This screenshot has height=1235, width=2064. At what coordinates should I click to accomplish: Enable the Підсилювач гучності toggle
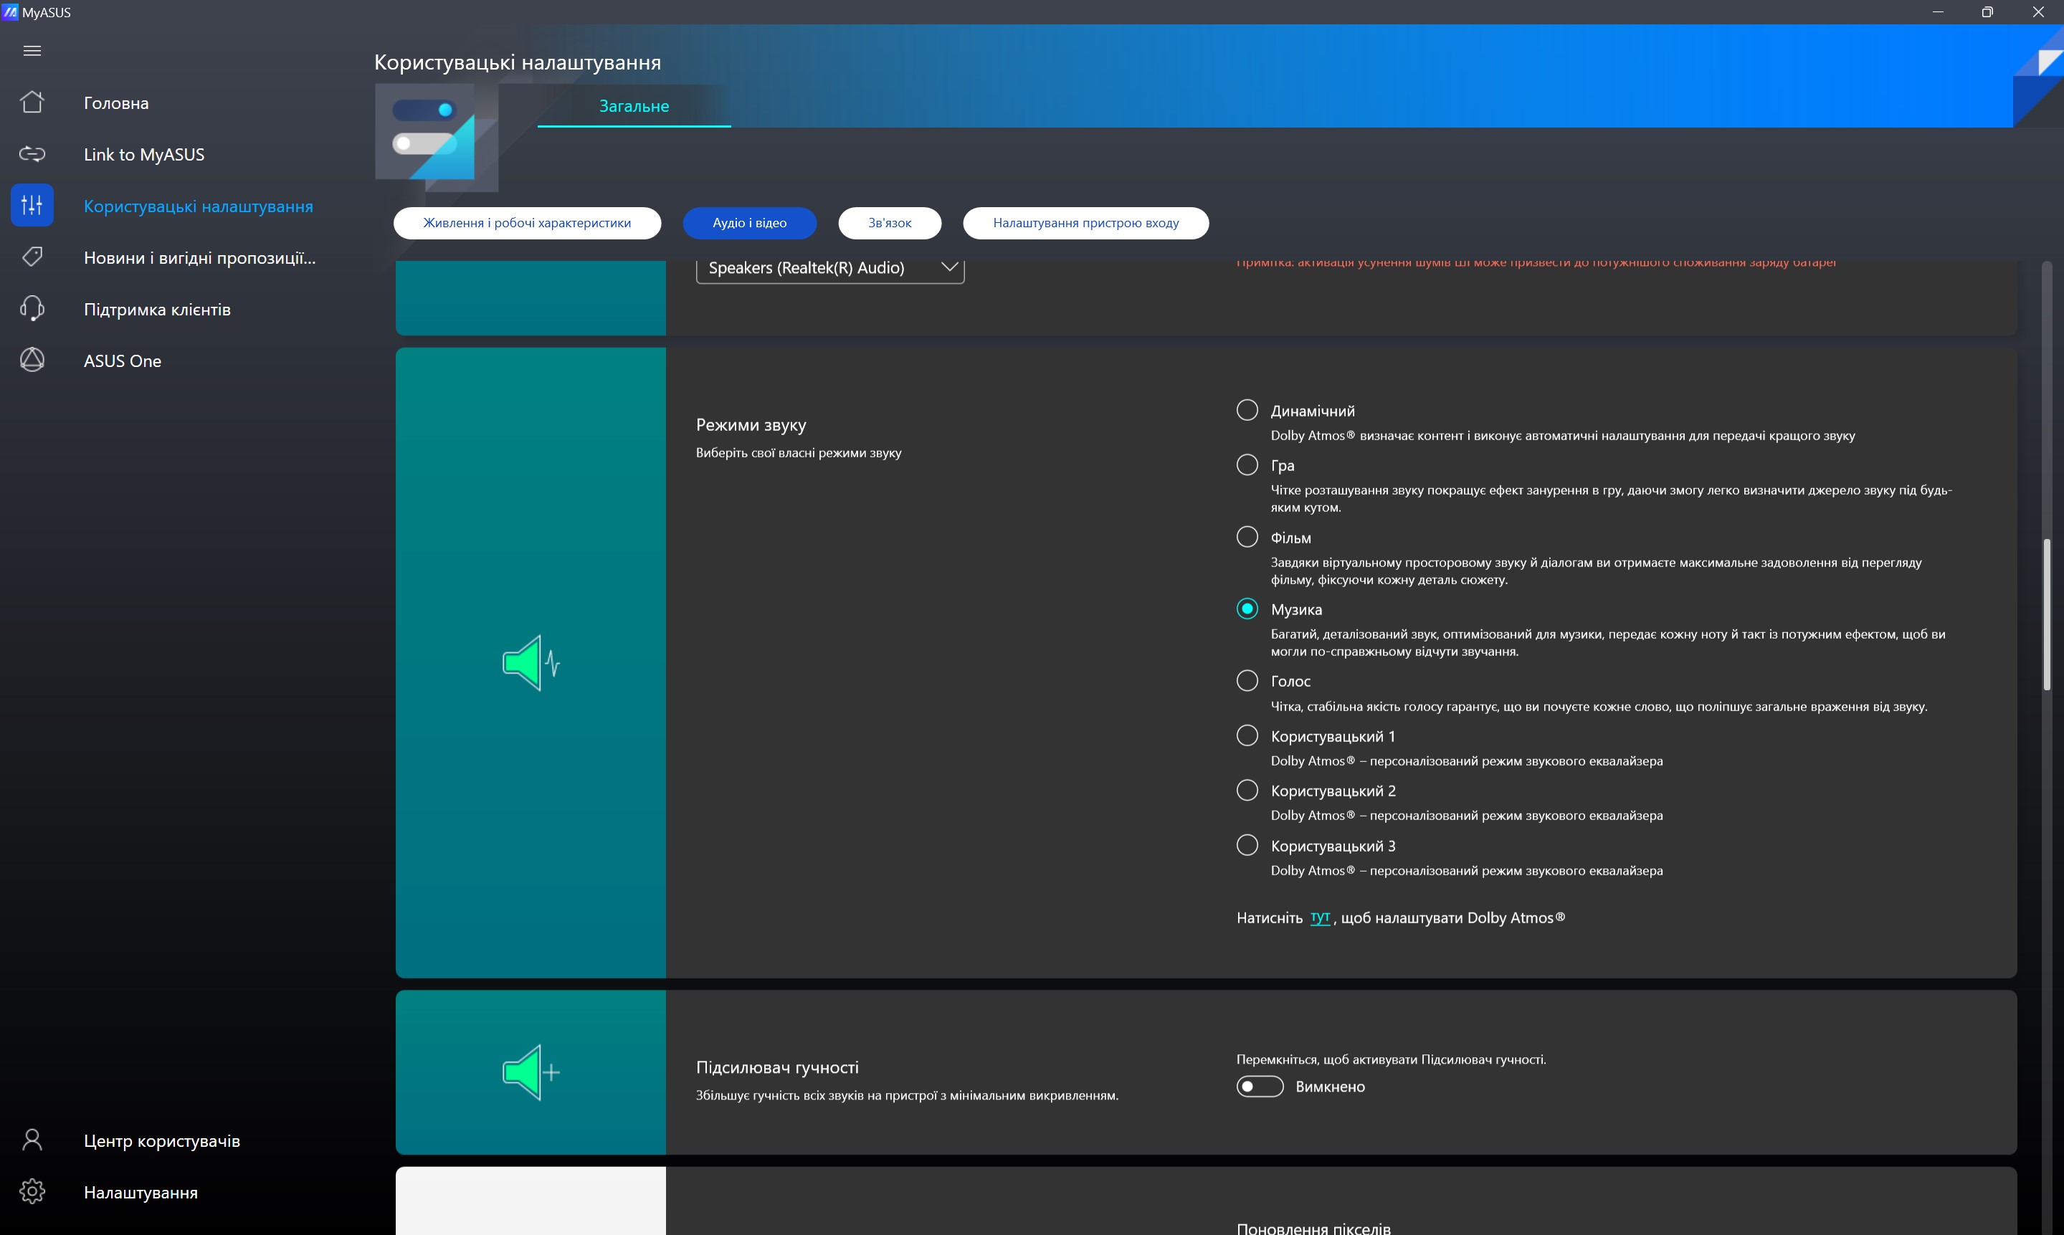pos(1259,1086)
